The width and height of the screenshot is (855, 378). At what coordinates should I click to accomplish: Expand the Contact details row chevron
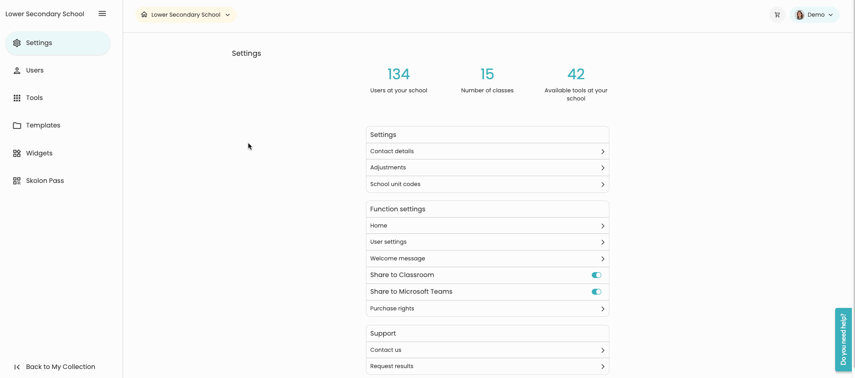[603, 152]
